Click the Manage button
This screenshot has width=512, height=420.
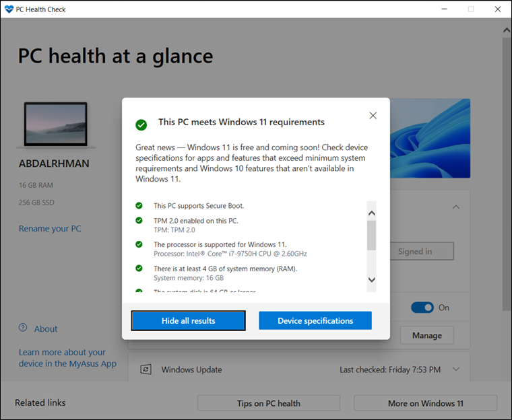(x=426, y=335)
